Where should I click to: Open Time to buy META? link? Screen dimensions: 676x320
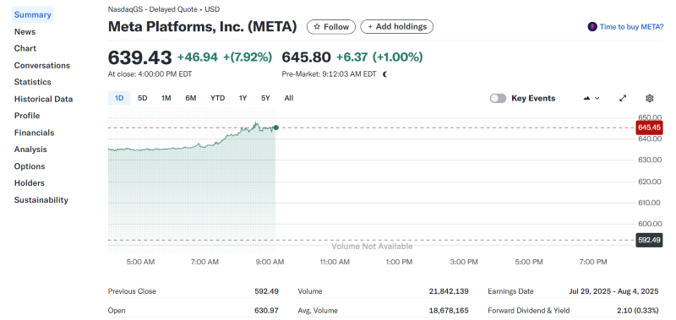(631, 27)
